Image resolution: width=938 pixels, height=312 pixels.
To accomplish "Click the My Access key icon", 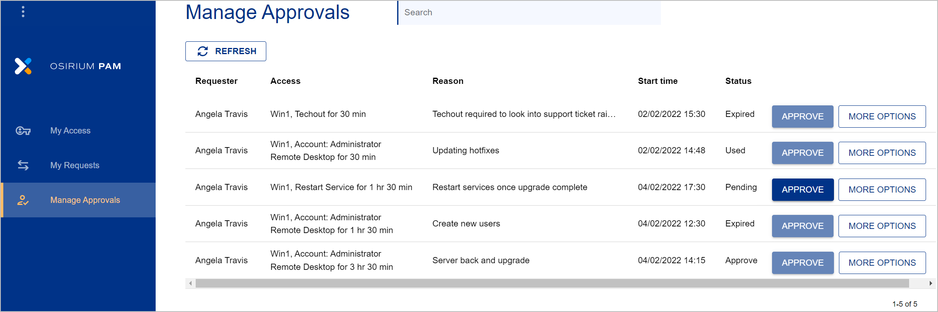I will 23,131.
